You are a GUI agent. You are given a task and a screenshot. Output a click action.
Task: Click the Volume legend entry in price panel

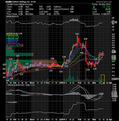[14, 46]
